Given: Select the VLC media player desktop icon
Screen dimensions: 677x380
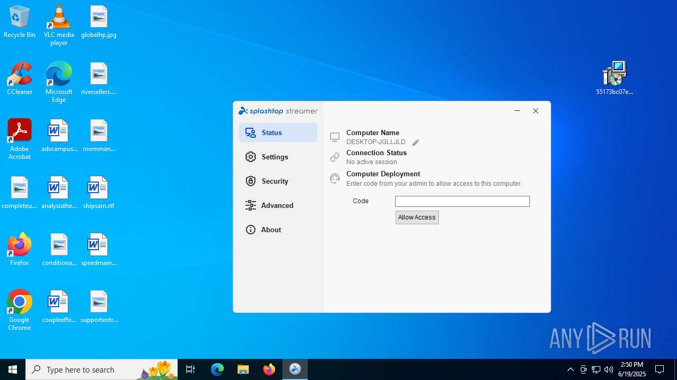Looking at the screenshot, I should click(59, 25).
